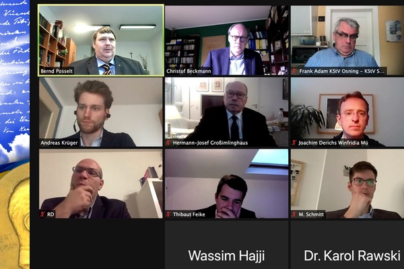
Task: Click muted mic icon beside Hermann-Josef Großimlinghaus
Action: pos(169,143)
